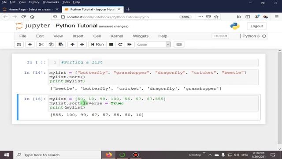The width and height of the screenshot is (282, 159).
Task: Click the Trusted notebook button
Action: pos(220,36)
